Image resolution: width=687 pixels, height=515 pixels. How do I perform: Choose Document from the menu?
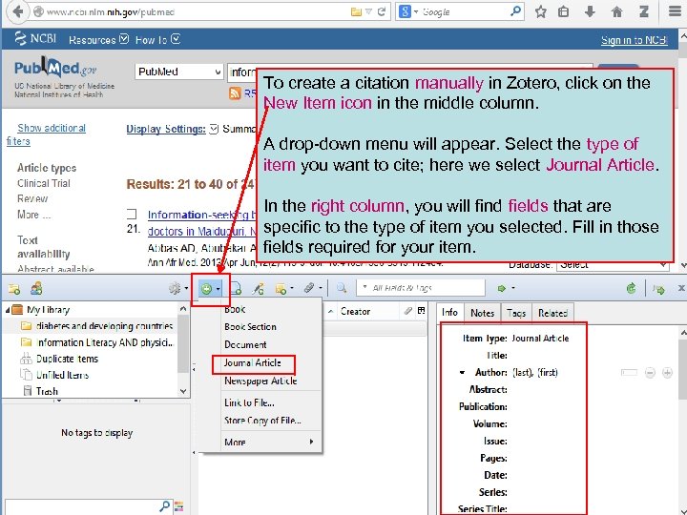245,344
